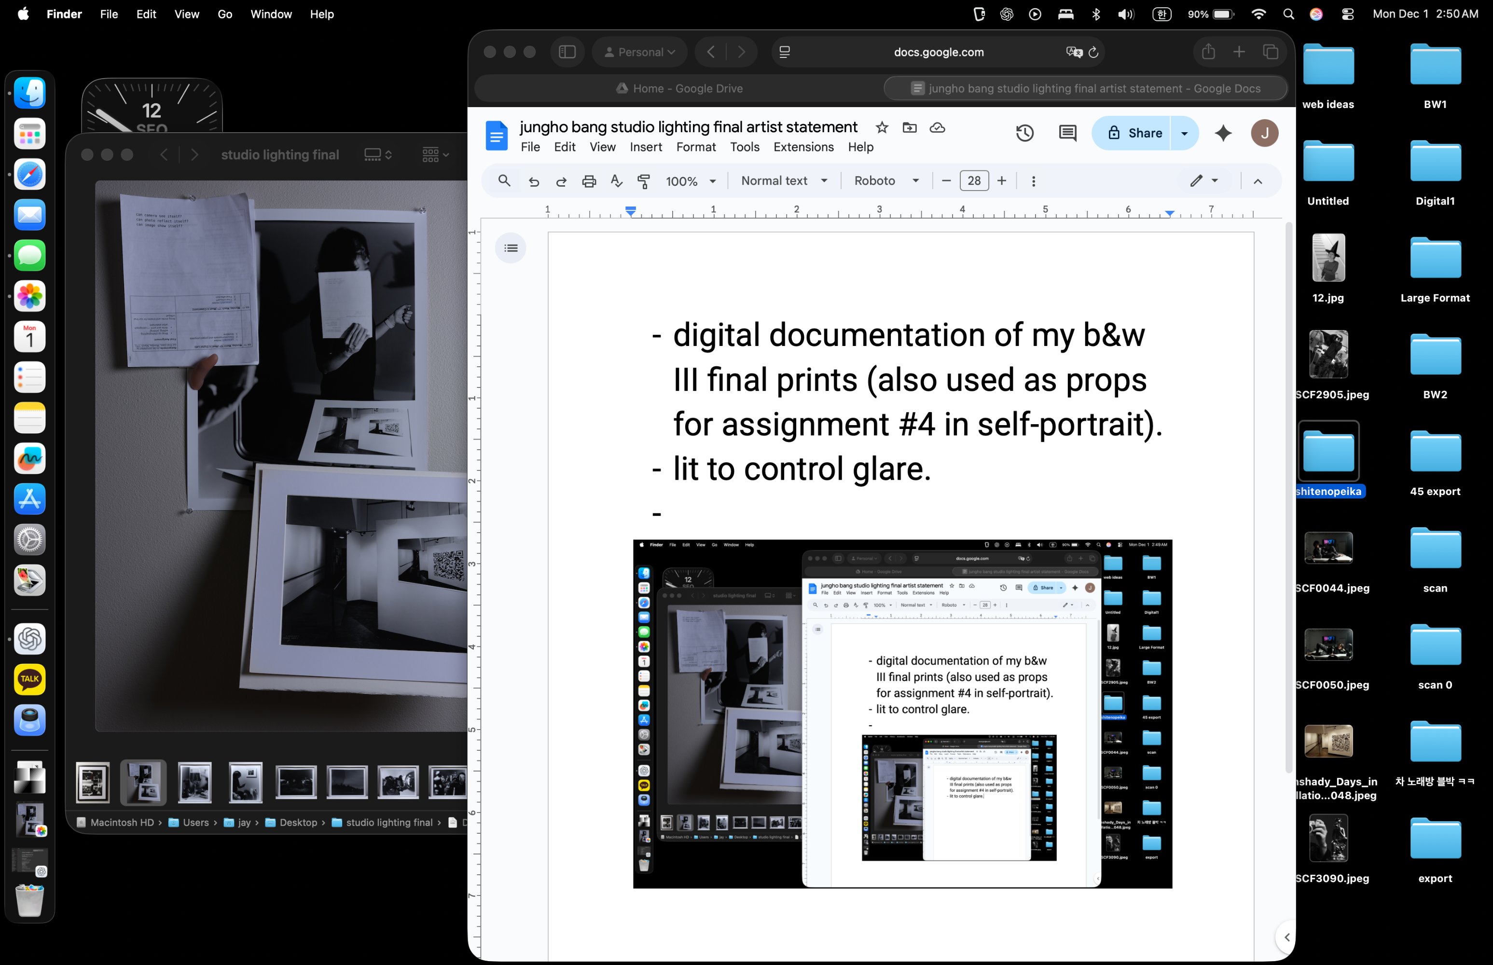Screen dimensions: 1493x965
Task: Show the document outline panel
Action: (x=511, y=248)
